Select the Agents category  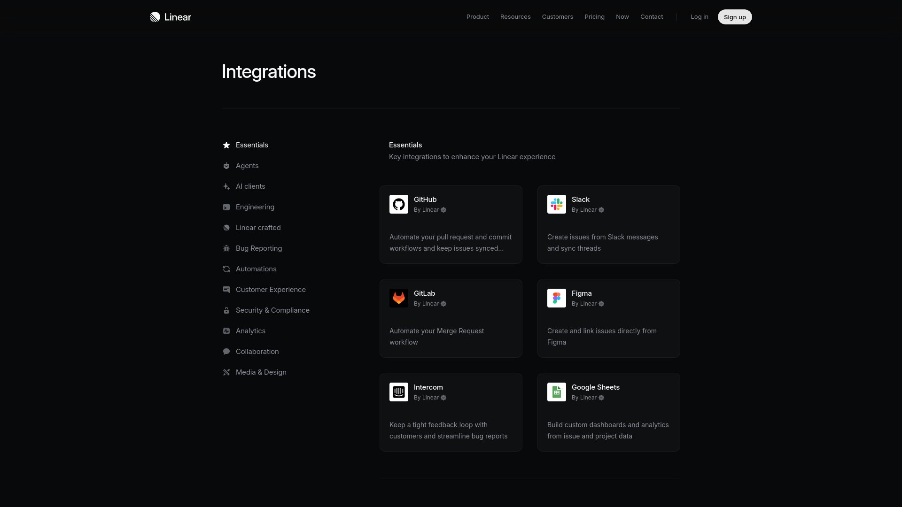247,166
